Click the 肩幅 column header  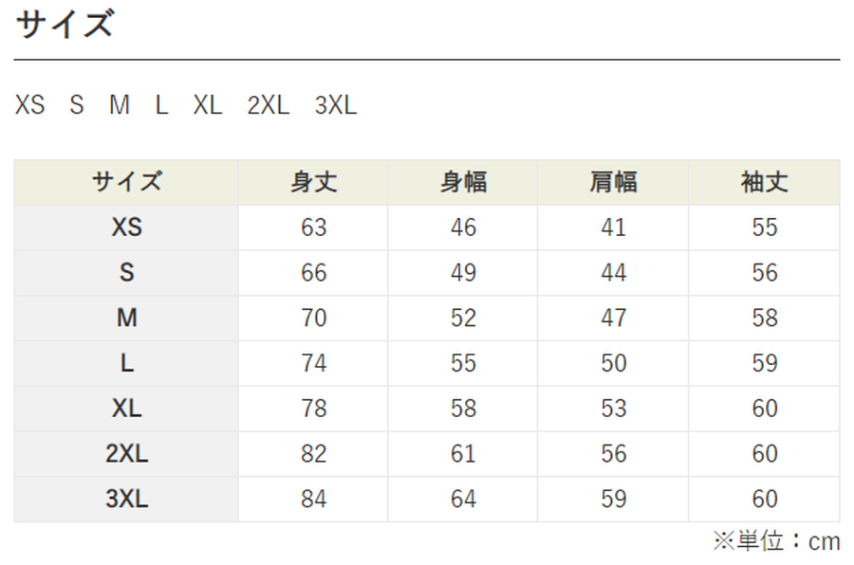click(x=613, y=182)
